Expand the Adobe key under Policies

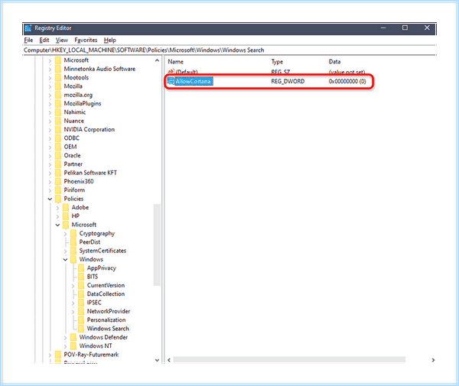pyautogui.click(x=57, y=208)
